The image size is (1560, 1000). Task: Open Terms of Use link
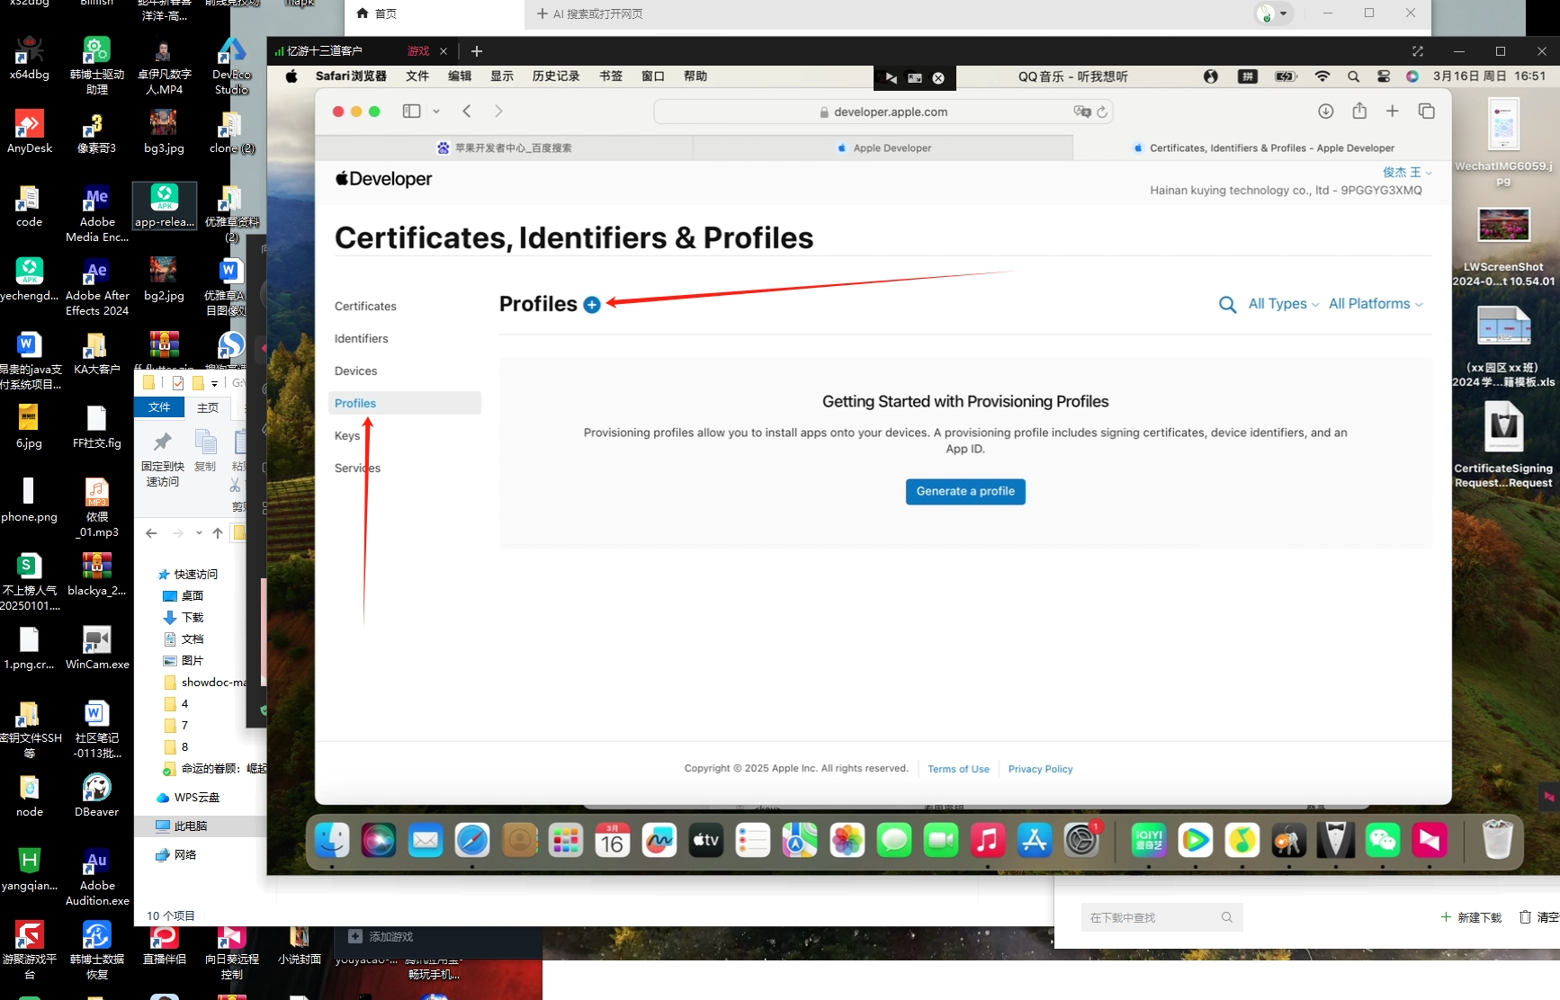(x=958, y=769)
